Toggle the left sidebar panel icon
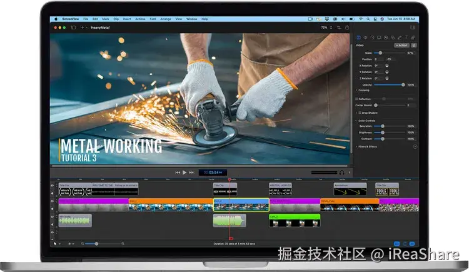The image size is (469, 272). (x=73, y=28)
